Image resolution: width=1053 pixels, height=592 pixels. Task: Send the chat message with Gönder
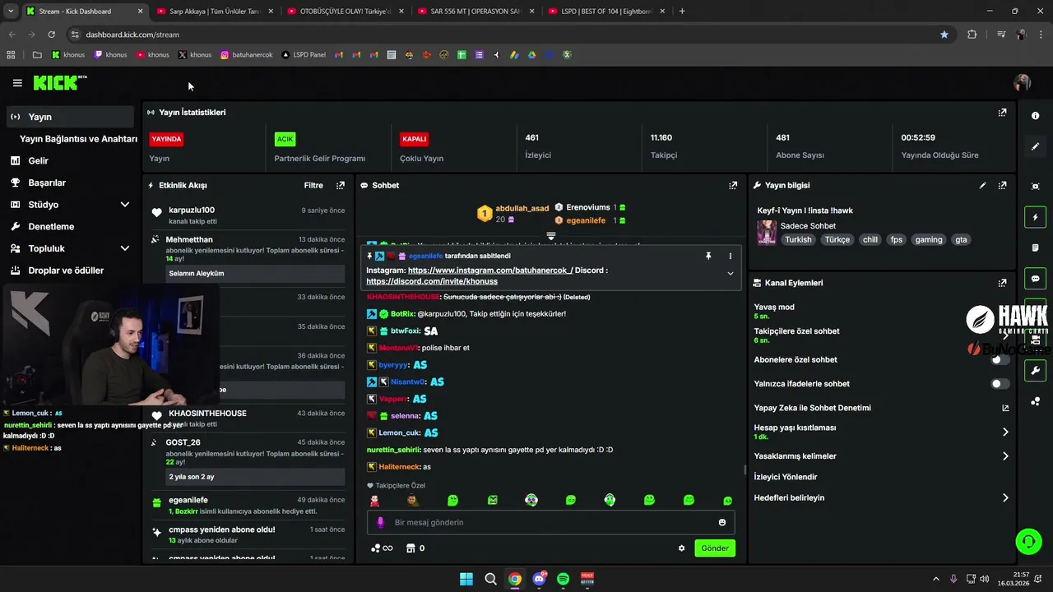714,548
